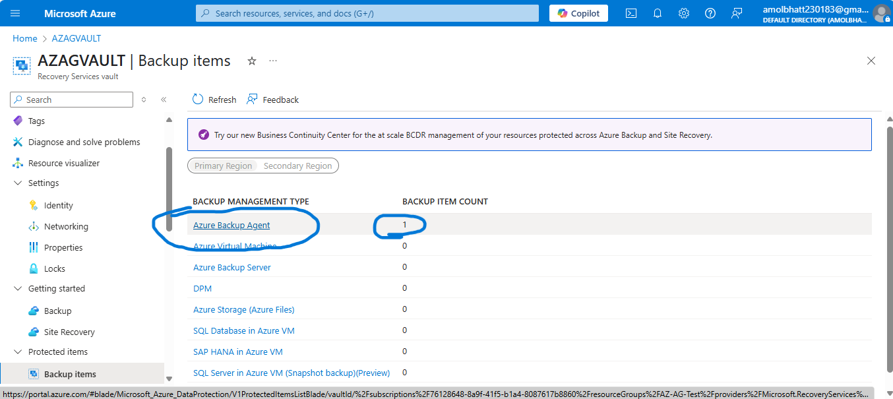893x399 pixels.
Task: Refresh the backup items list
Action: (x=214, y=99)
